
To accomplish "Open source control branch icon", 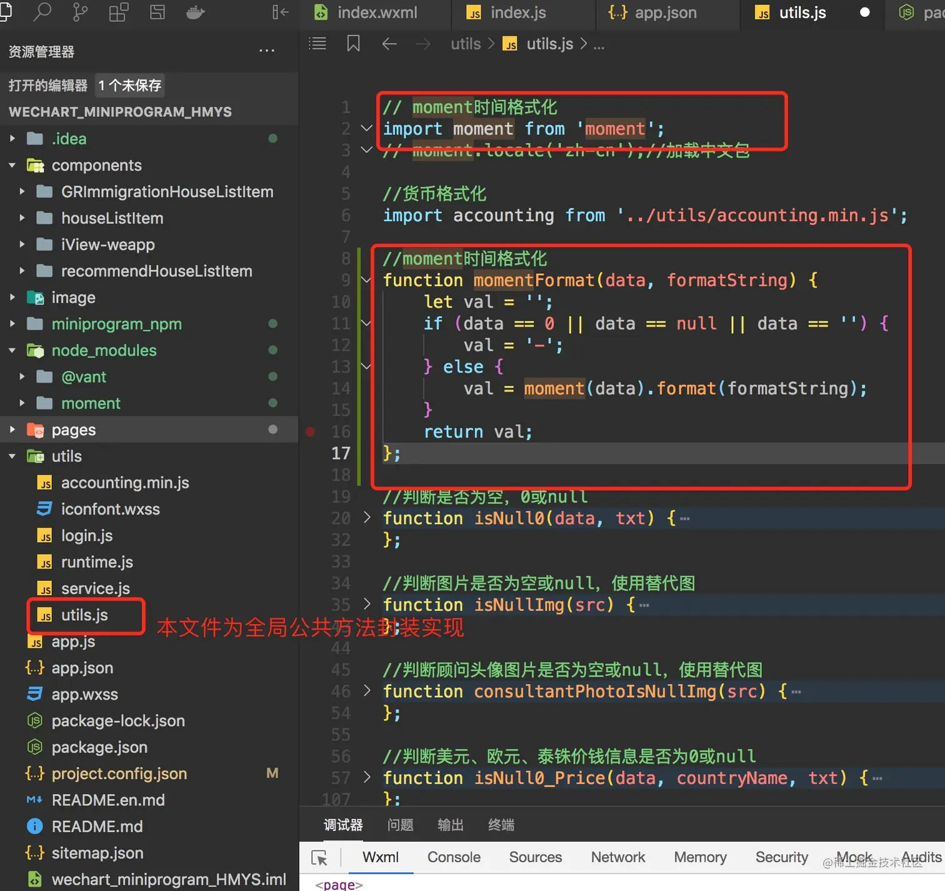I will click(80, 12).
